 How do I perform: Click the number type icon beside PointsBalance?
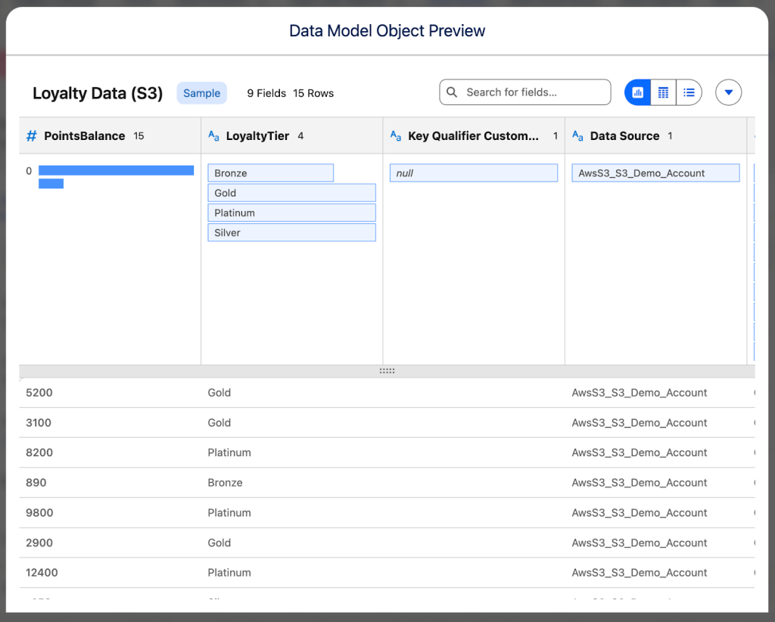31,136
